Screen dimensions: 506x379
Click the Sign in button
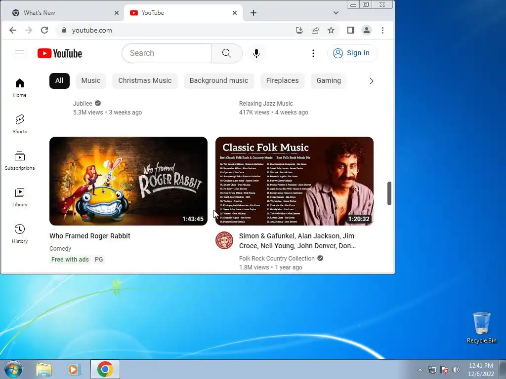(352, 53)
